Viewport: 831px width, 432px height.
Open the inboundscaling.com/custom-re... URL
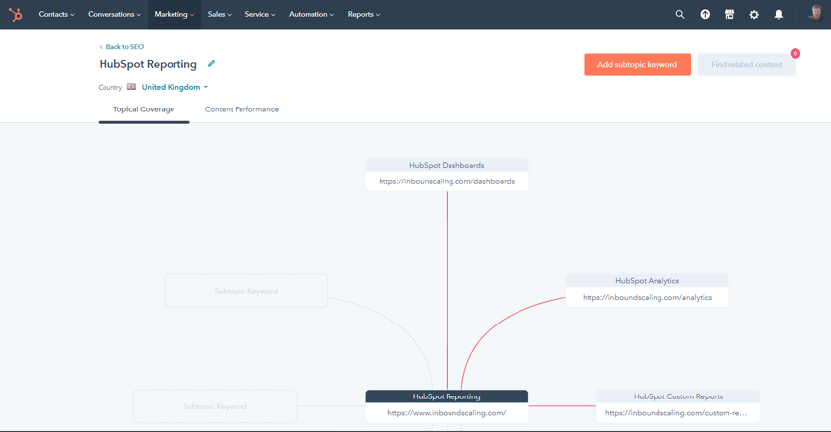tap(676, 413)
